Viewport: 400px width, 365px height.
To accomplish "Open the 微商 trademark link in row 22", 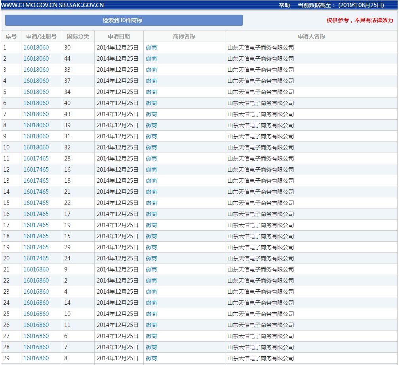I will tap(151, 281).
